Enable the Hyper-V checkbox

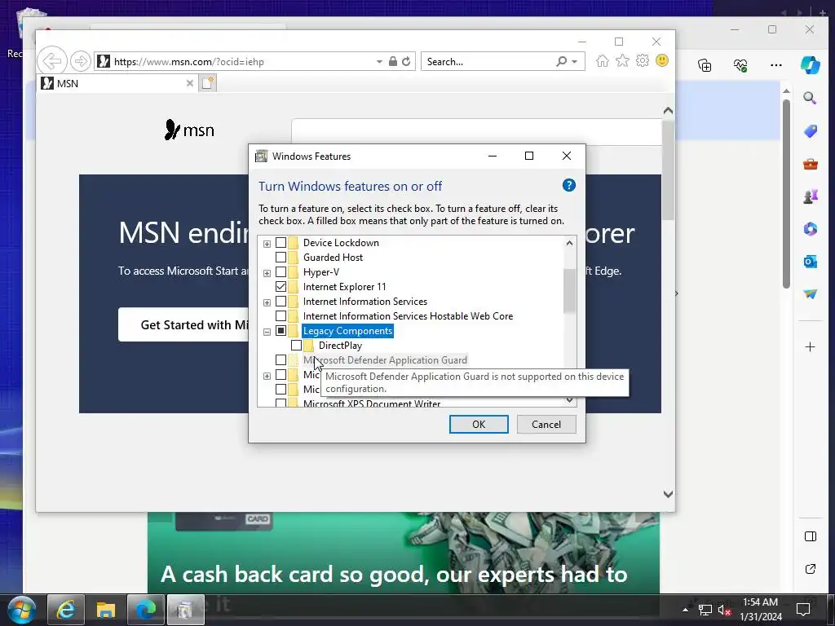coord(281,272)
